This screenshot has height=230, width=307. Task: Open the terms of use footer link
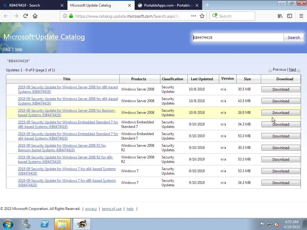click(112, 209)
